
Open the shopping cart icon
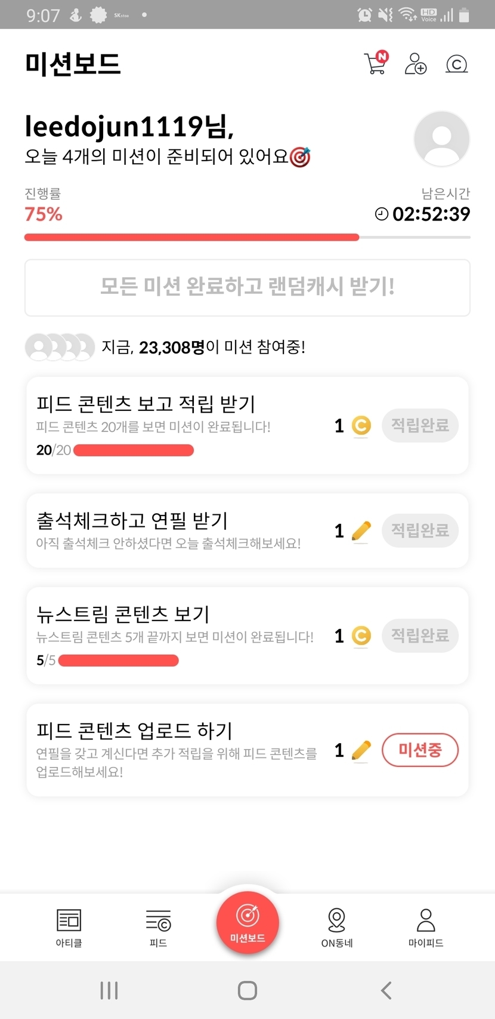376,63
